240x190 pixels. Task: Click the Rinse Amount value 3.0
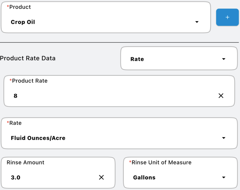[x=16, y=178]
